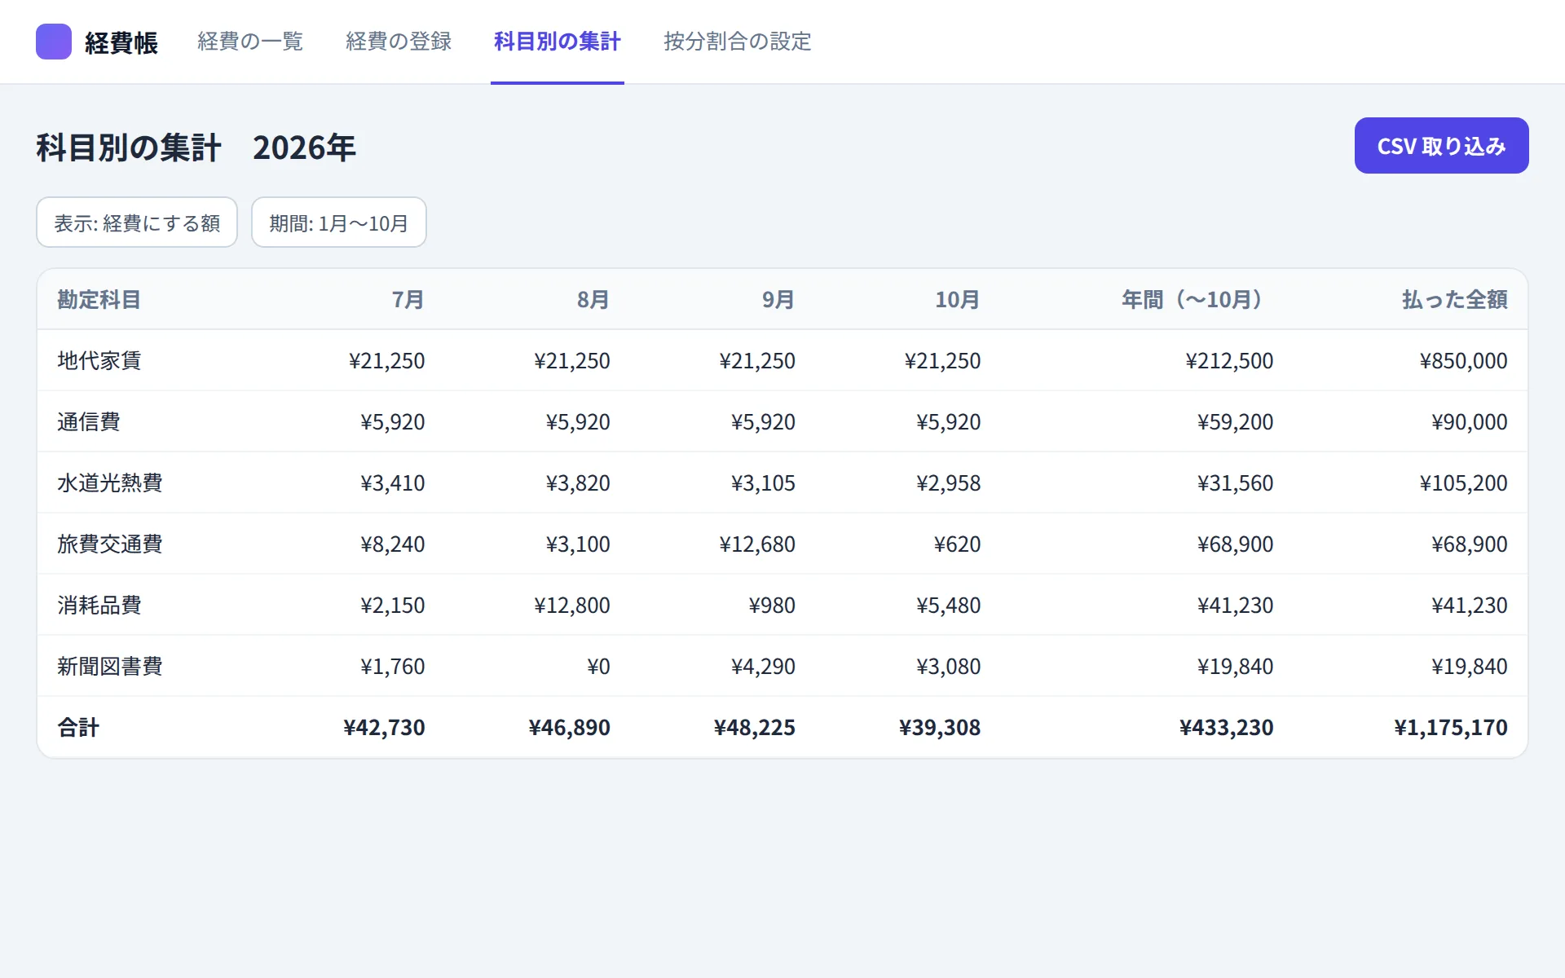Open the 経費の一覧 tab

[x=250, y=42]
